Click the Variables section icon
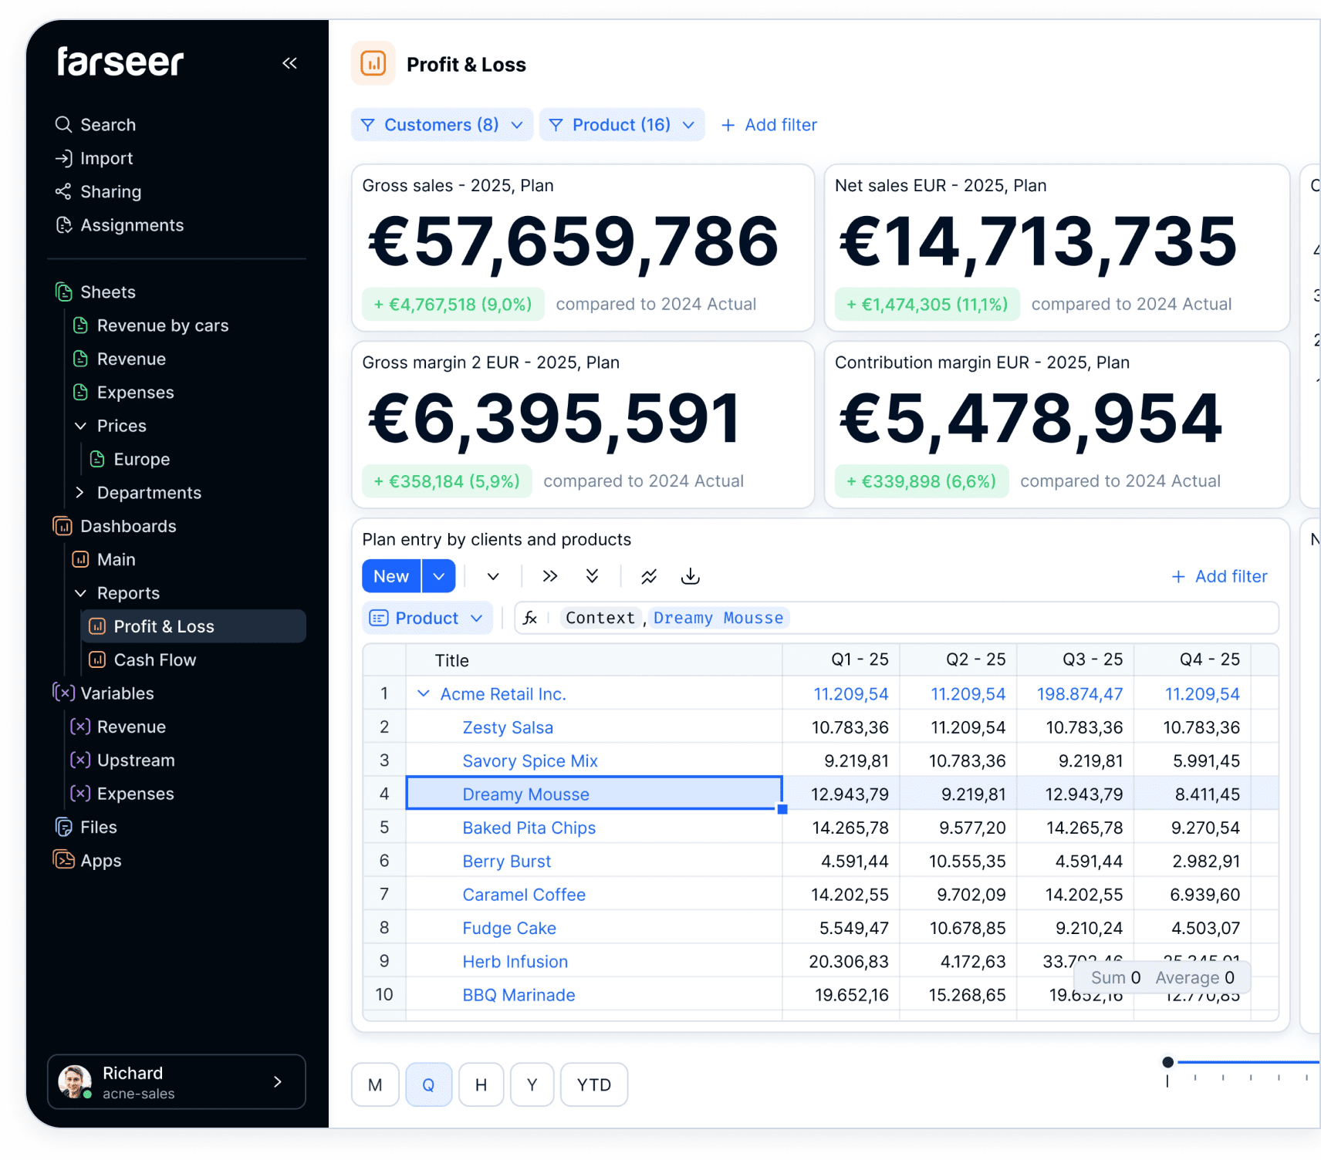The height and width of the screenshot is (1160, 1321). click(63, 693)
